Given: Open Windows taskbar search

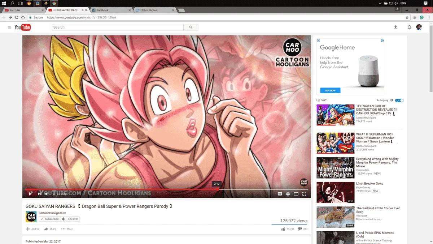Looking at the screenshot, I should coord(12,3).
